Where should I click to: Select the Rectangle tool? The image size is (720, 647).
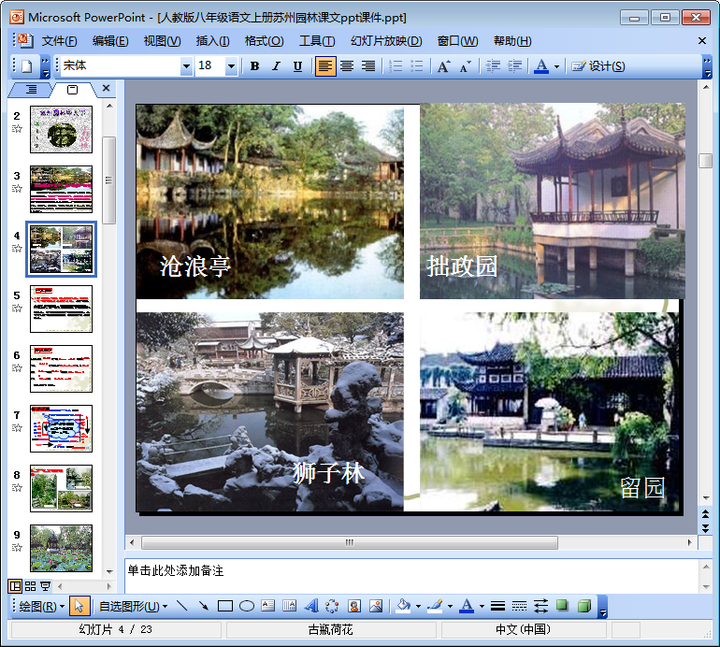click(225, 607)
